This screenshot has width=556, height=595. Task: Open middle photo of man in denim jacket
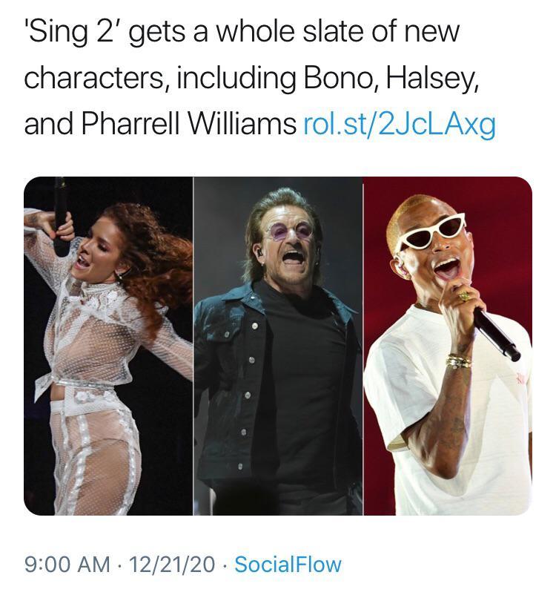[x=278, y=346]
